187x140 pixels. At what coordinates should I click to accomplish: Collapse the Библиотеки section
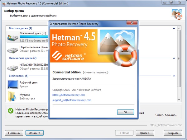pyautogui.click(x=174, y=76)
